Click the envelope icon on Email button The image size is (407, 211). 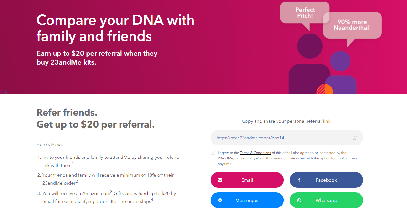220,180
